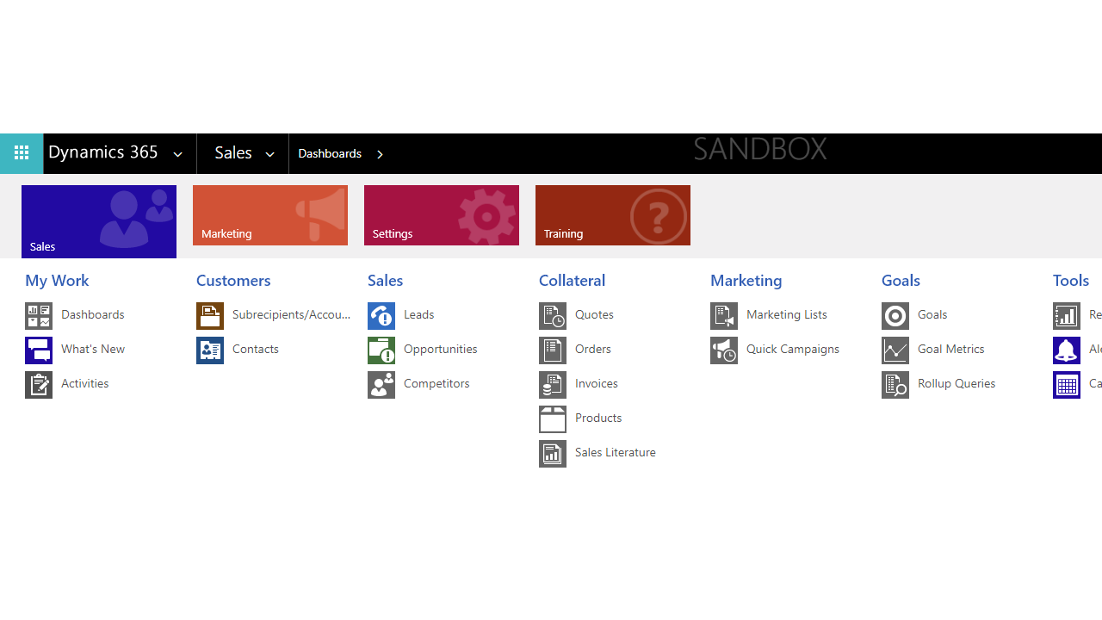Select the Sales area tile
The height and width of the screenshot is (620, 1102).
pos(99,221)
